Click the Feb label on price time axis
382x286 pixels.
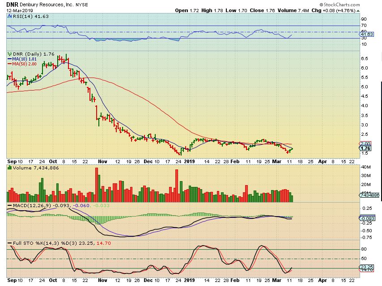[235, 161]
